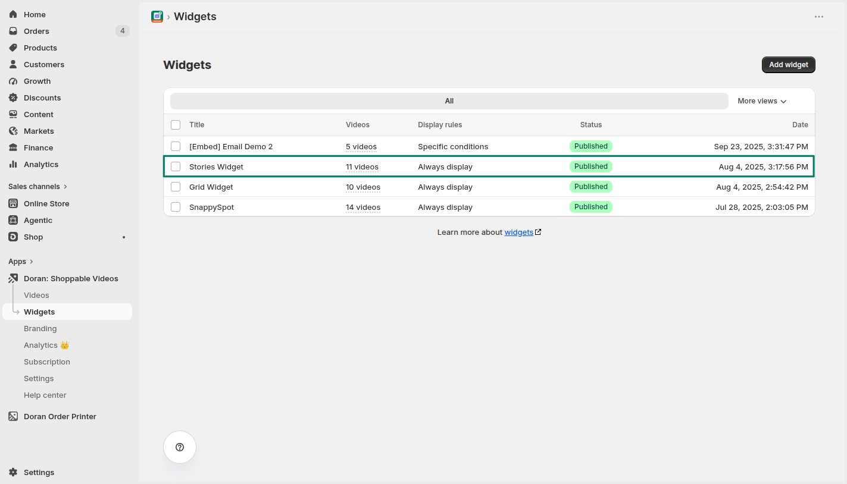The width and height of the screenshot is (847, 484).
Task: Click the Finance bank icon
Action: tap(13, 147)
